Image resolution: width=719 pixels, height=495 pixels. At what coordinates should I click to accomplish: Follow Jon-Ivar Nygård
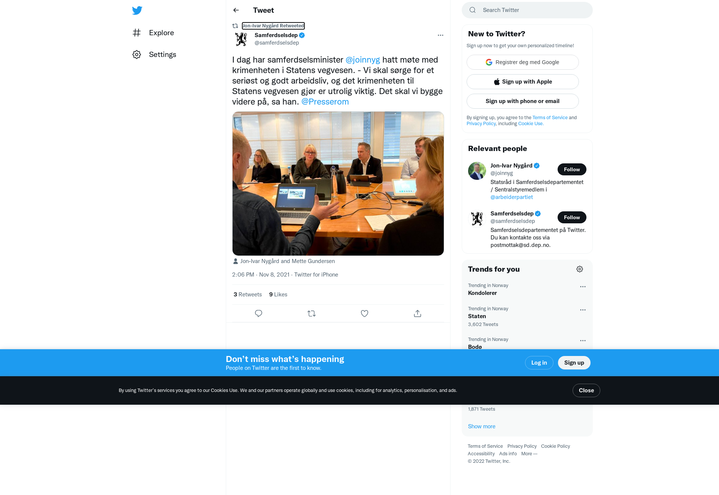coord(572,169)
